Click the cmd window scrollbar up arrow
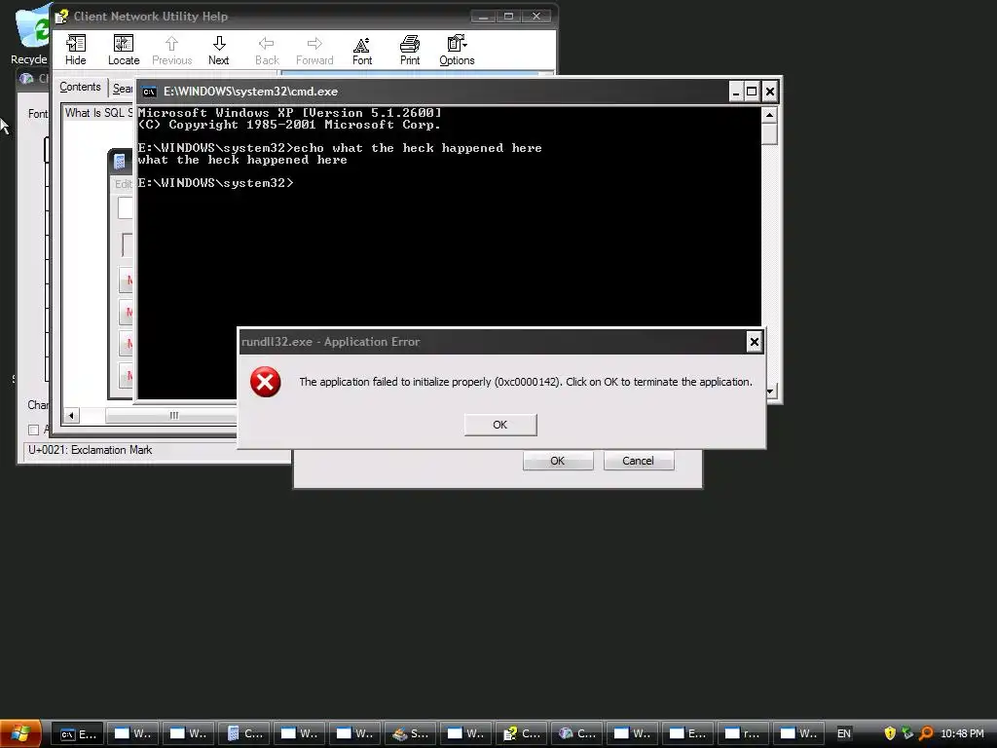Image resolution: width=997 pixels, height=748 pixels. 769,115
